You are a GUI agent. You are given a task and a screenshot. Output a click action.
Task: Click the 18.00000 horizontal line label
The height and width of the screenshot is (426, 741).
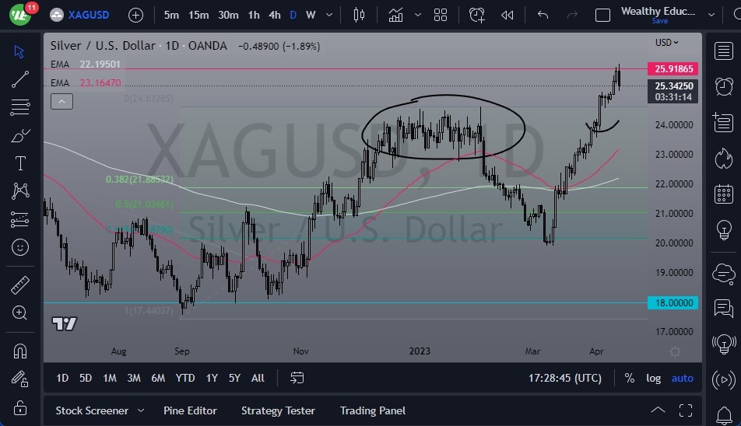673,303
